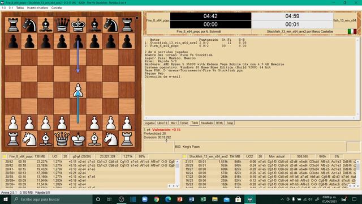
Task: Select the white king on e1
Action: 78,139
